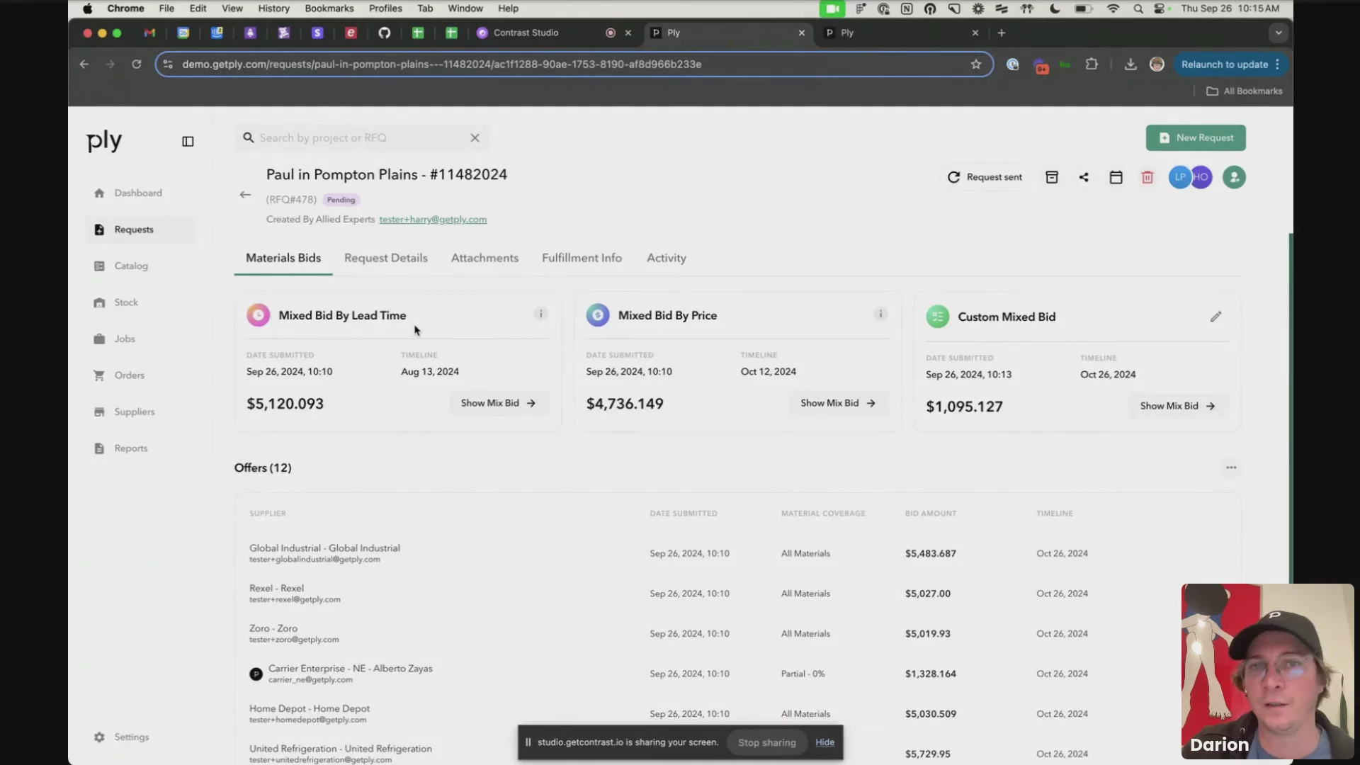Open Reports in sidebar

tap(131, 448)
